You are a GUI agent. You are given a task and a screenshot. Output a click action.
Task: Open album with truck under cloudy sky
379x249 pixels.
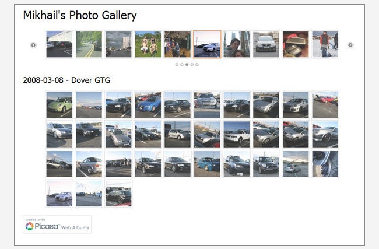tap(118, 44)
